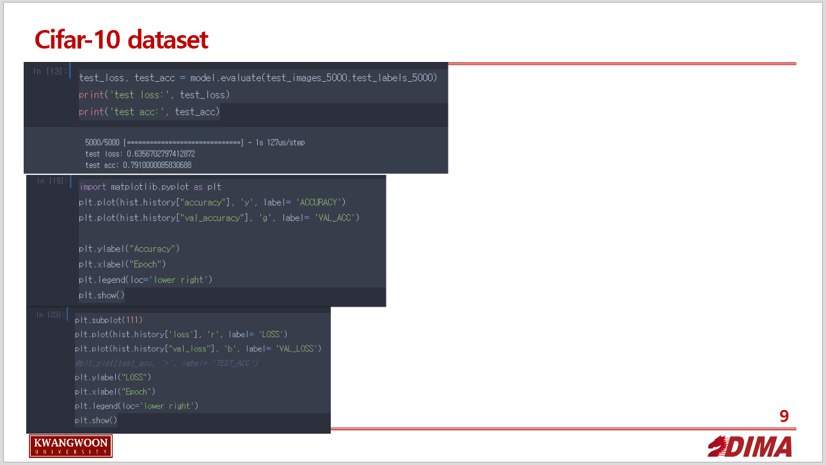
Task: Click the plot line labeled 'LOSS'
Action: [182, 334]
